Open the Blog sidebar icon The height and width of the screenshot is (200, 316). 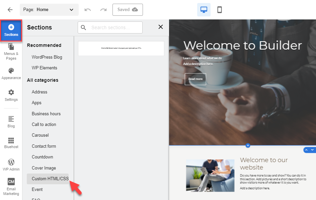click(11, 122)
